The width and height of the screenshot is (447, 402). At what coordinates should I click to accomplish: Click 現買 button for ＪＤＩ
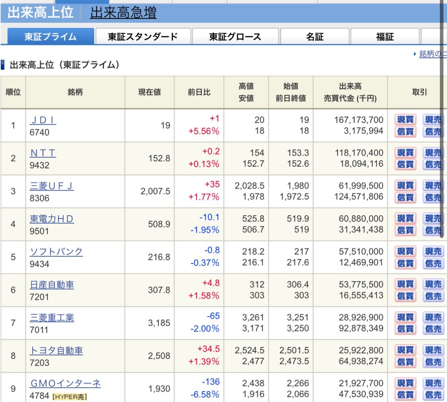coord(405,119)
